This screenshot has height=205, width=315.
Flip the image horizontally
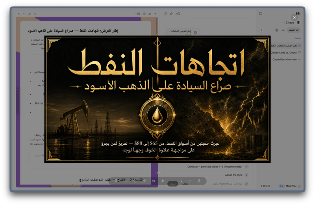[154, 181]
